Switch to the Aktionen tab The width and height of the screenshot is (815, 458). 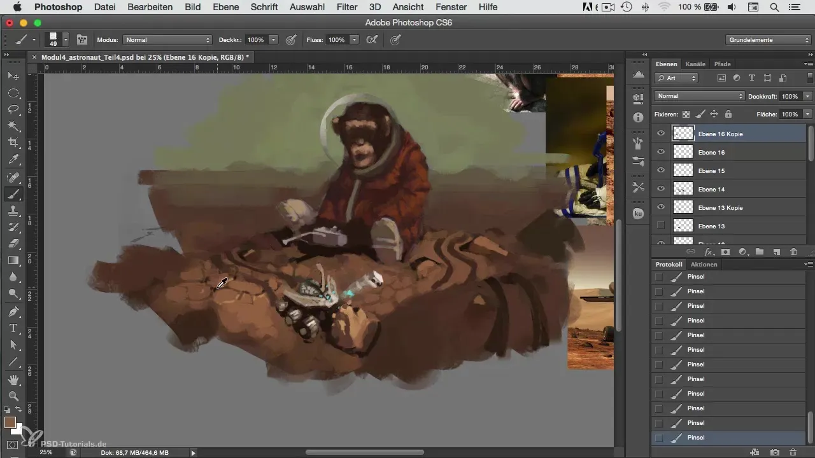pos(704,264)
